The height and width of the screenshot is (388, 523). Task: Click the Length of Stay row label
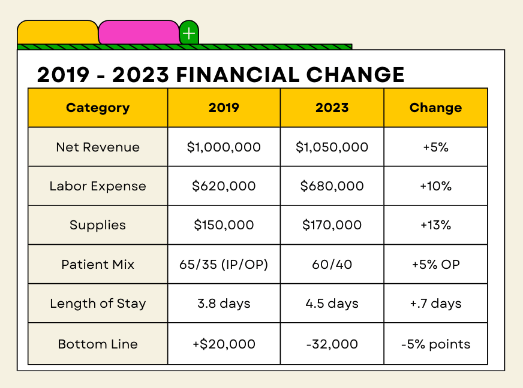point(98,303)
